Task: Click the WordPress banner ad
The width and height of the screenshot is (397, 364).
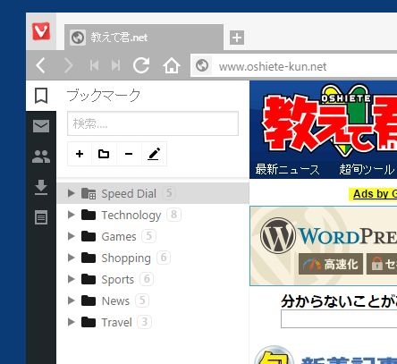Action: coord(324,246)
